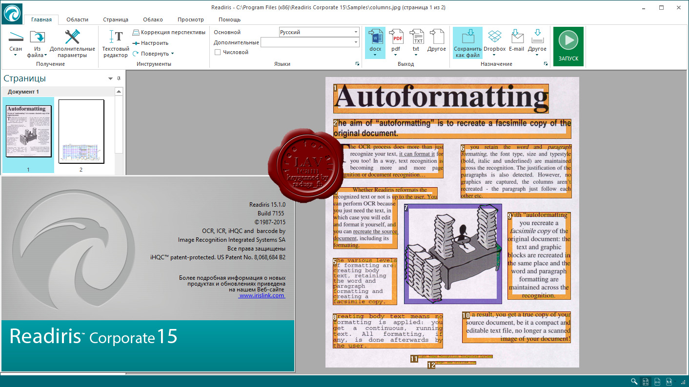Select zone 10 text region in document
The height and width of the screenshot is (387, 689).
point(516,327)
